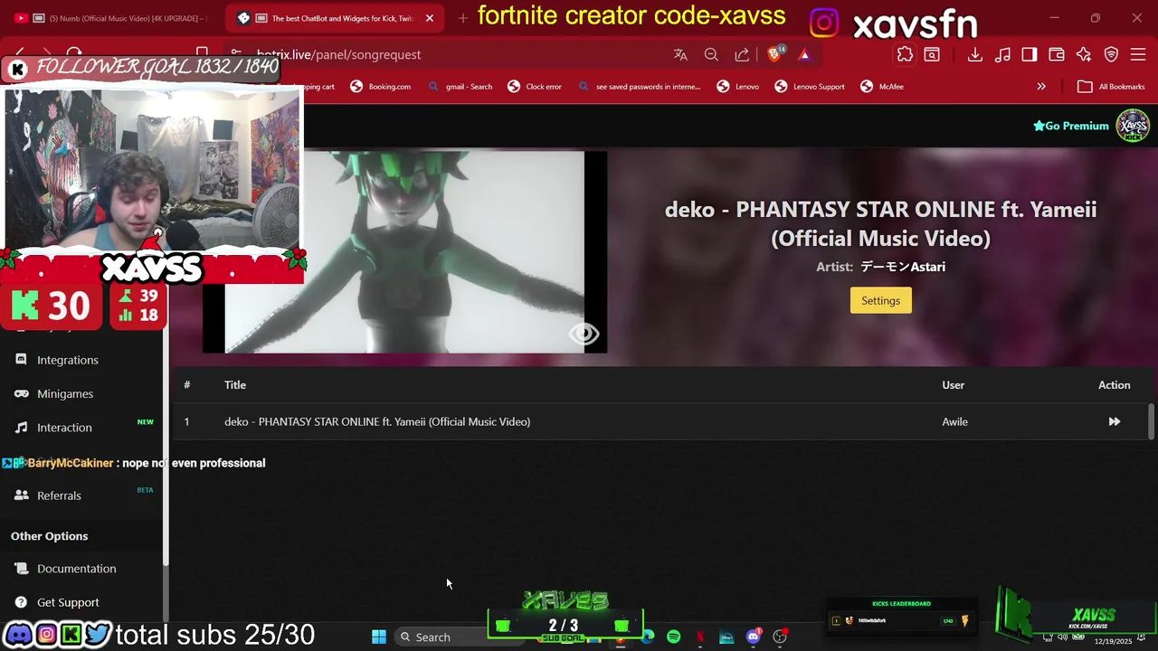Open the Windows Start menu
The height and width of the screenshot is (651, 1158).
[379, 637]
